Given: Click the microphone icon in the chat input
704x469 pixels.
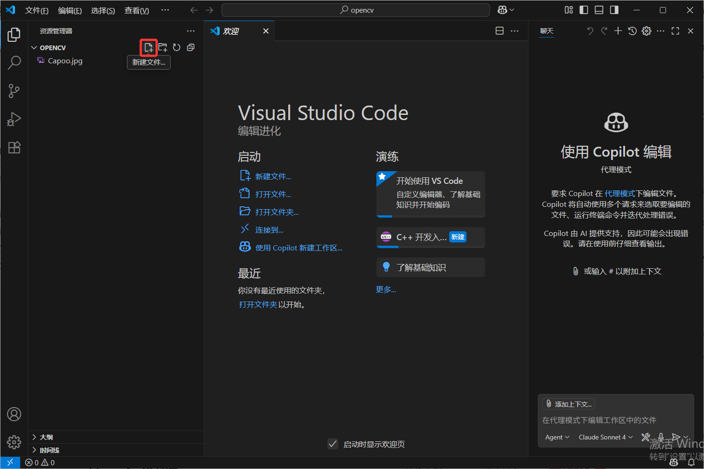Looking at the screenshot, I should pos(661,437).
